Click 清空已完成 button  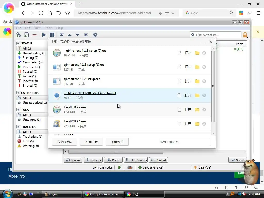(64, 142)
